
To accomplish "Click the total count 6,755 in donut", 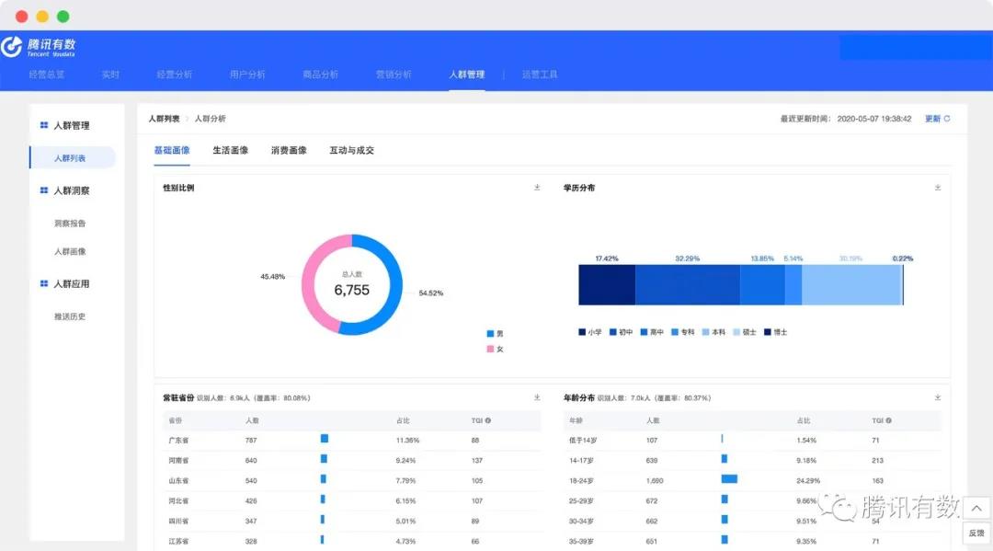I will 351,290.
